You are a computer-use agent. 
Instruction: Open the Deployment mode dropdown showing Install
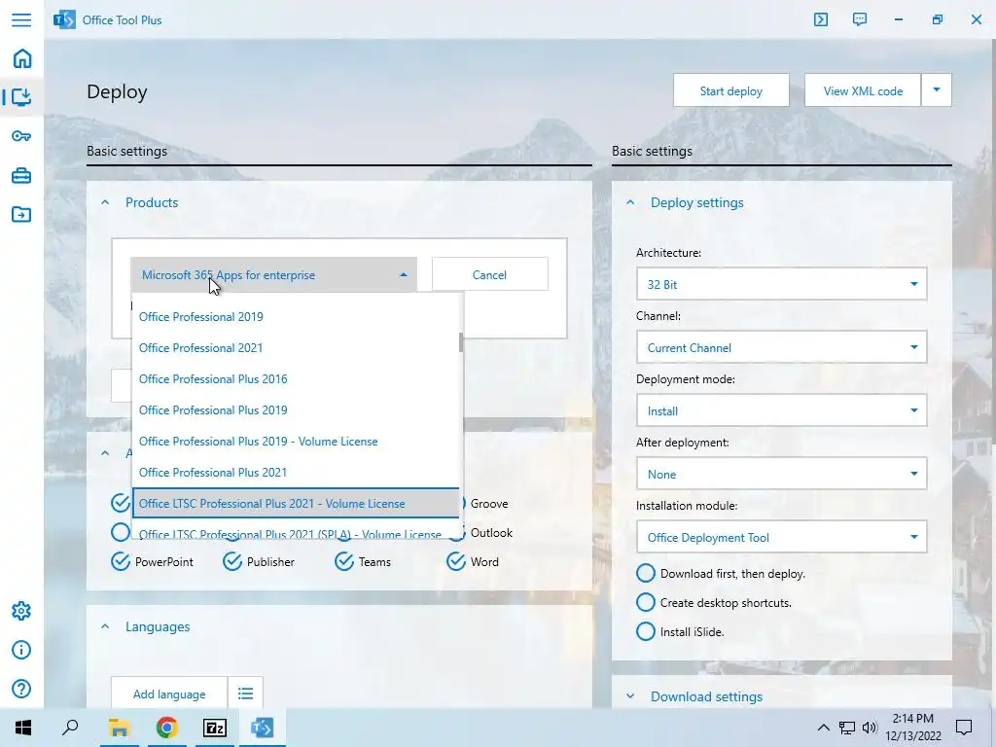tap(781, 411)
